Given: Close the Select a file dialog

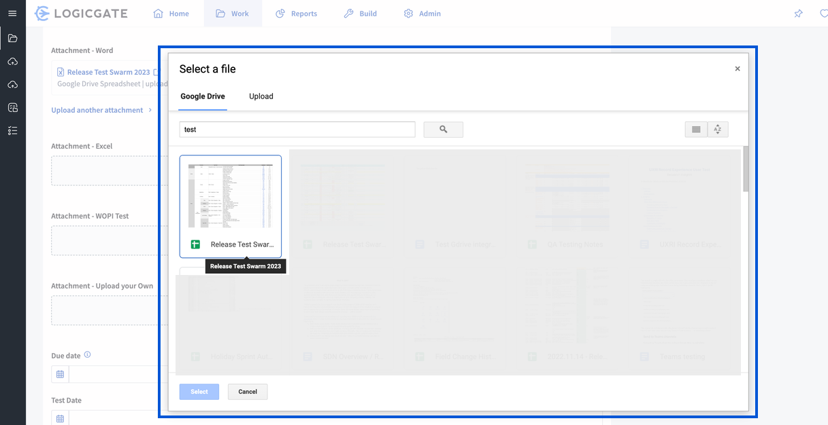Looking at the screenshot, I should click(x=738, y=69).
